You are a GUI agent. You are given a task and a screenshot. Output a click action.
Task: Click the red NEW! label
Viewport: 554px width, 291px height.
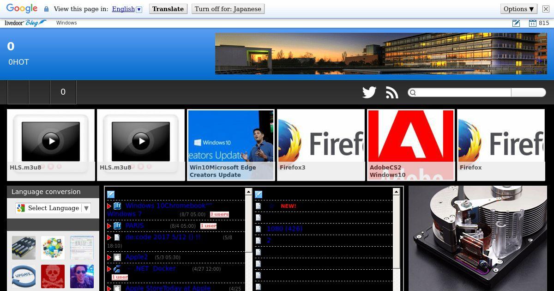click(289, 206)
